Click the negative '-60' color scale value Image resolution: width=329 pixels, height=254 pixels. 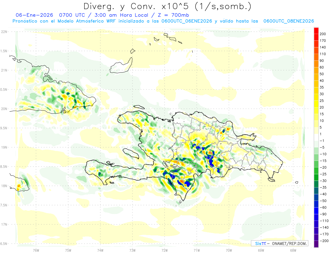pos(324,207)
